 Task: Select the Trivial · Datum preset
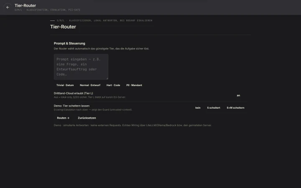point(65,85)
